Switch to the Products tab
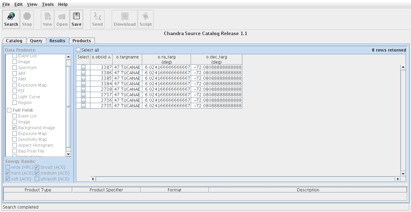Viewport: 411px width, 212px height. point(81,41)
